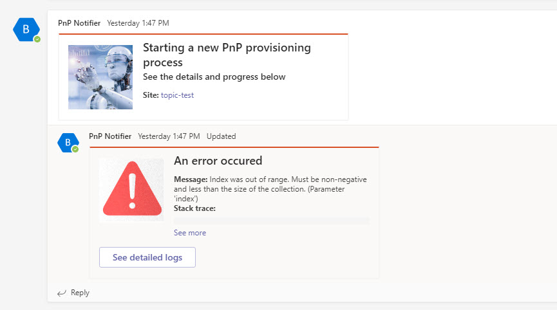Open the robot thumbnail image
557x310 pixels.
[100, 77]
